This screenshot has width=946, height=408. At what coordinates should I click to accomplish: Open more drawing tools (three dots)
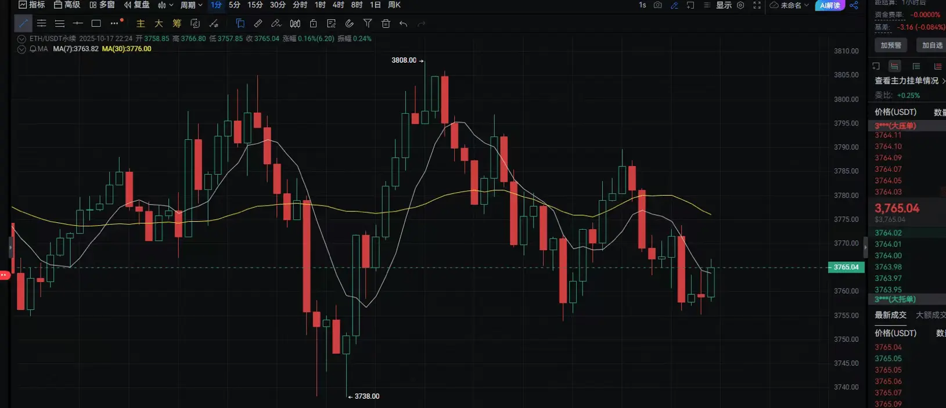(116, 23)
